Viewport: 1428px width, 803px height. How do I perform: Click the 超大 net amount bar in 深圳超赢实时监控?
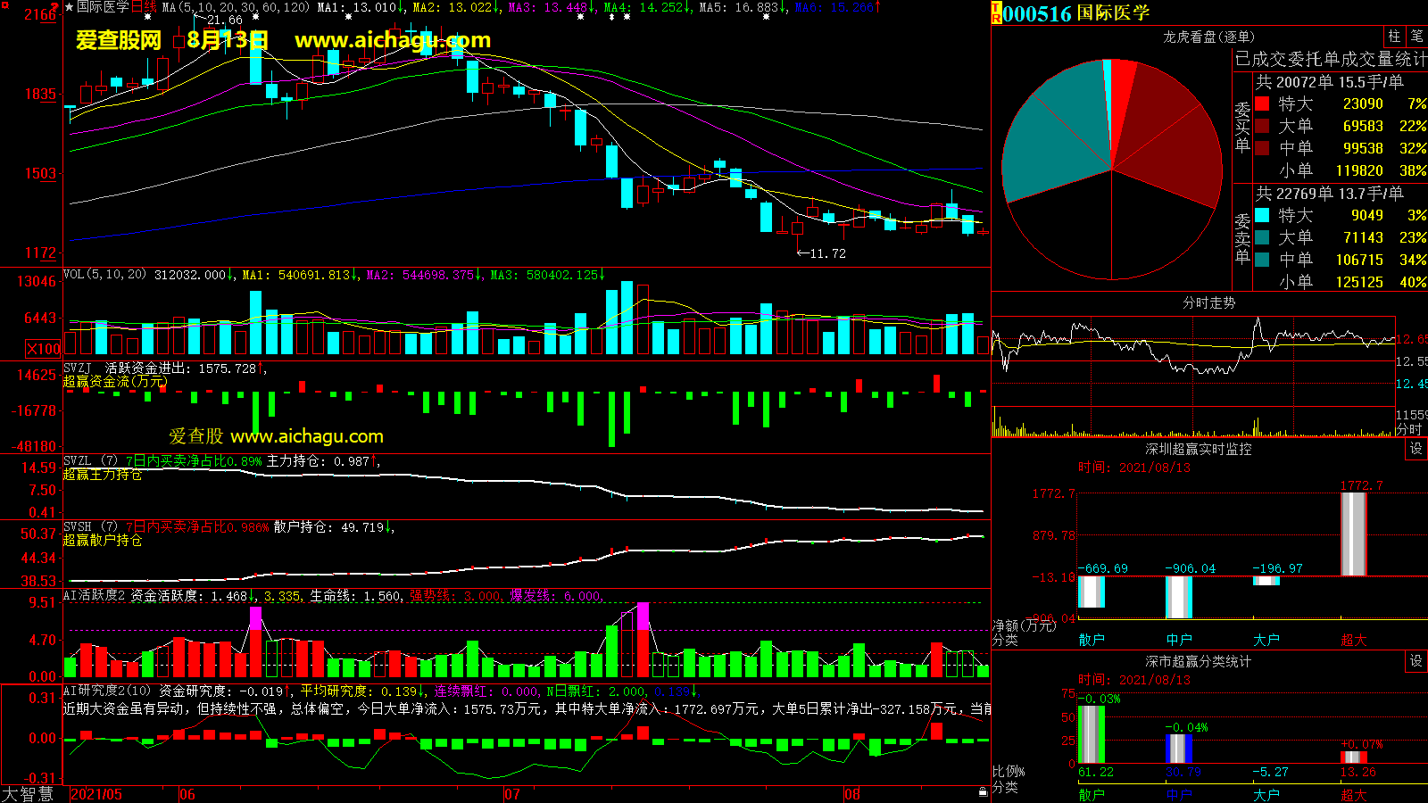click(1353, 534)
